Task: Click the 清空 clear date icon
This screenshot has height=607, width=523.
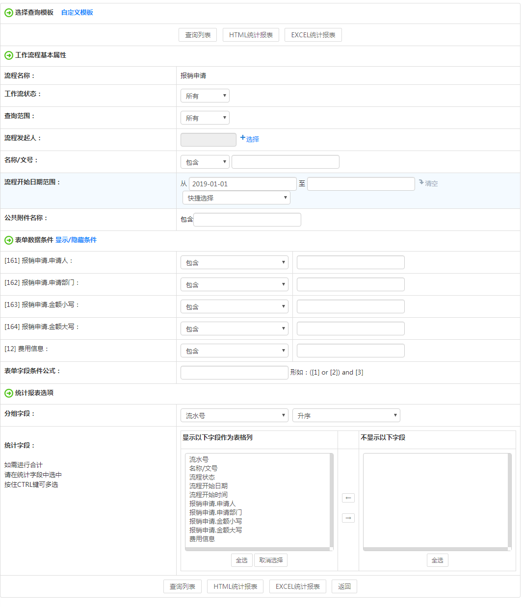Action: [428, 183]
